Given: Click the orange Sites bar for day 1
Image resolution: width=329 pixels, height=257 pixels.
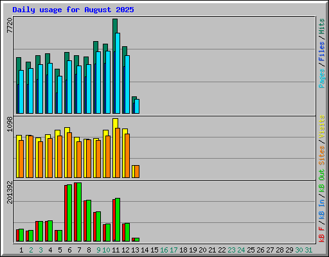Looking at the screenshot, I should coord(21,159).
